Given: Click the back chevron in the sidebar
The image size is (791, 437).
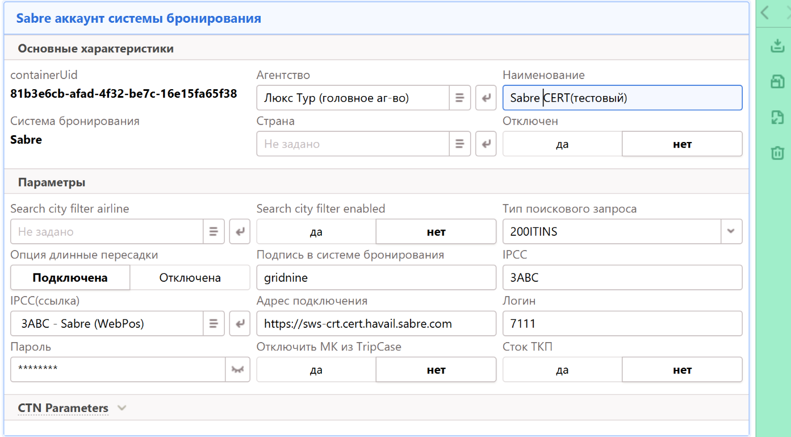Looking at the screenshot, I should (765, 13).
